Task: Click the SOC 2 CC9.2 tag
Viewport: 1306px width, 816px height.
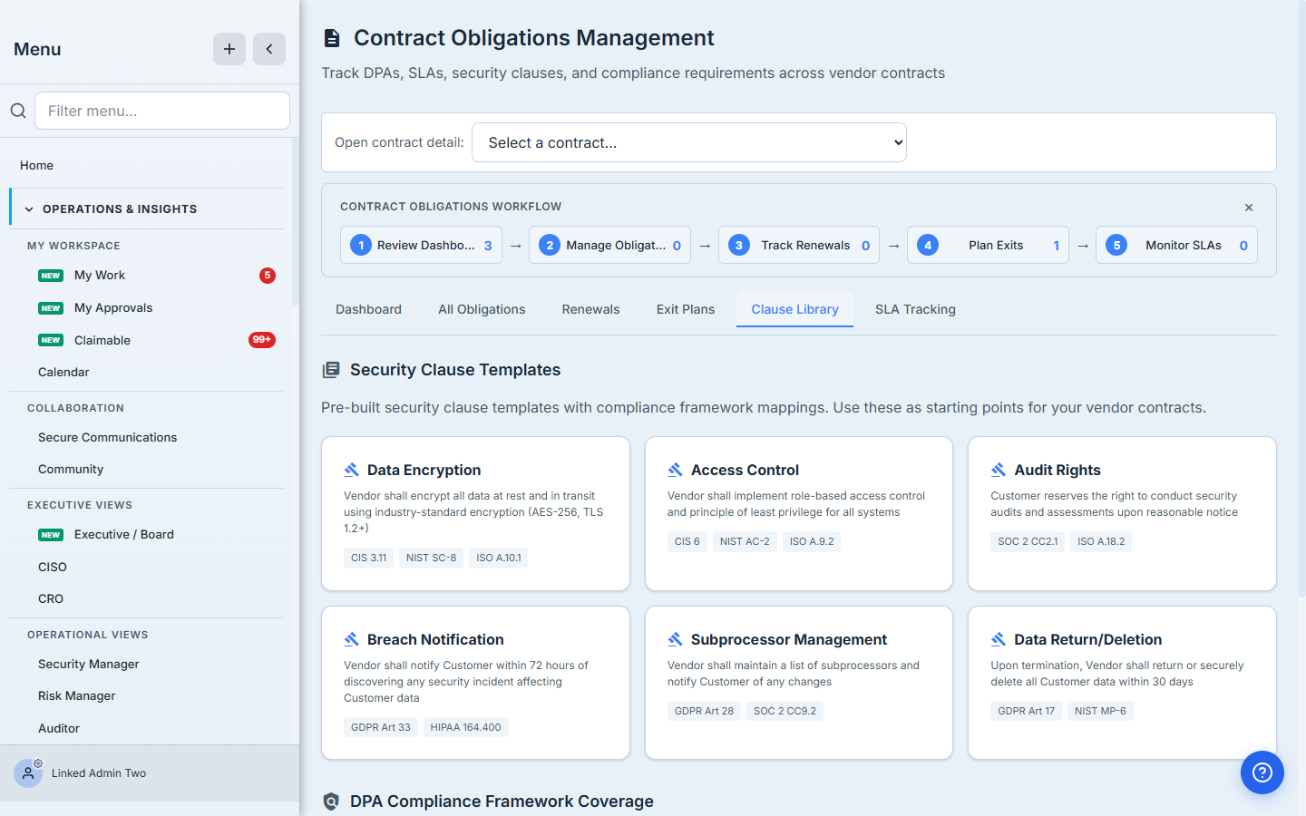Action: coord(785,711)
